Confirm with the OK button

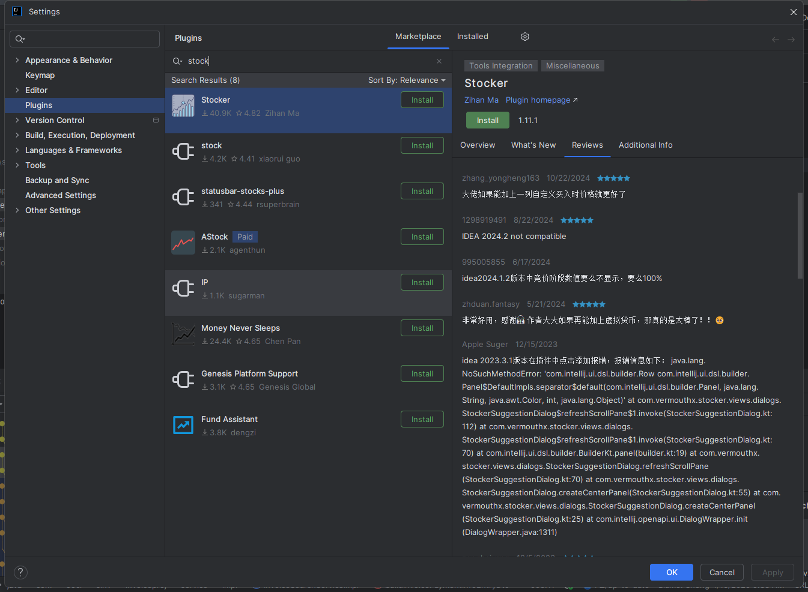(x=672, y=572)
